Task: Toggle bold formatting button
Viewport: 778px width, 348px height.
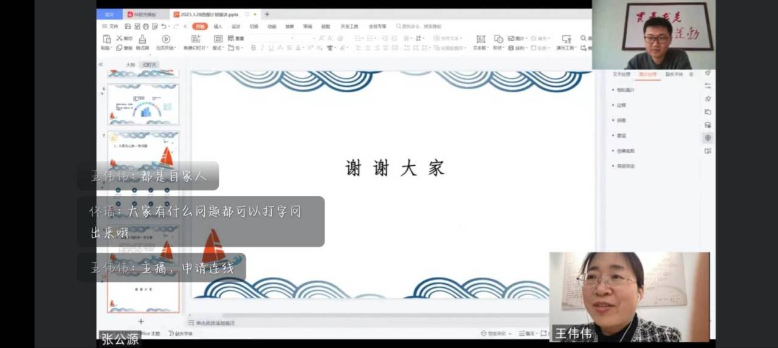Action: [253, 48]
